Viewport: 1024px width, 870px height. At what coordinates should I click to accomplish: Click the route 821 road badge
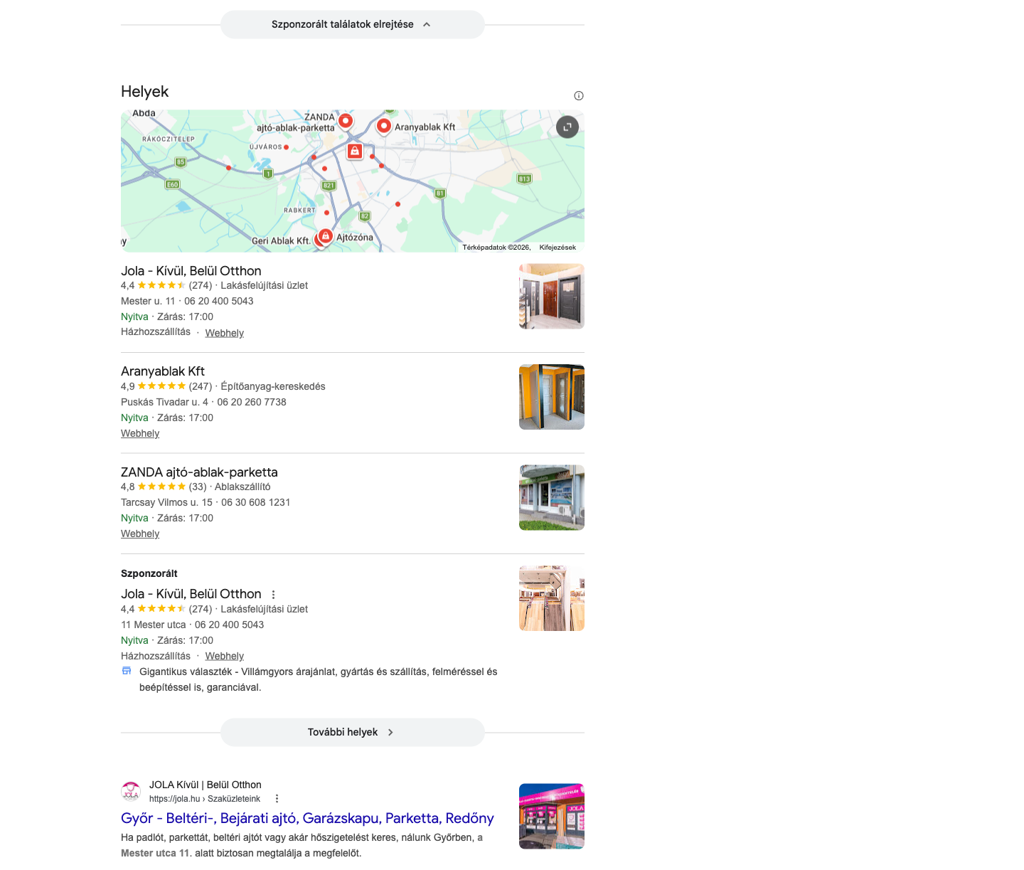tap(329, 186)
